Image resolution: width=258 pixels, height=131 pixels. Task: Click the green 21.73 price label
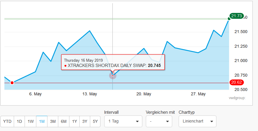[x=237, y=16]
